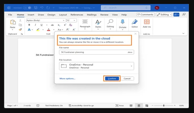Click the Copy icon in Clipboard group
194x113 pixels.
tap(20, 25)
